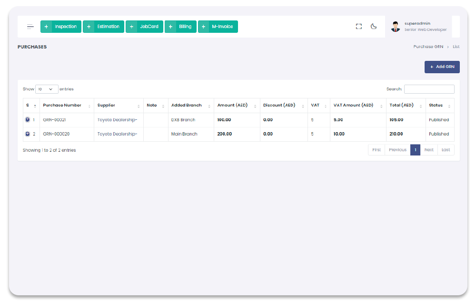Open the Estimation quick-add shortcut

click(x=103, y=27)
